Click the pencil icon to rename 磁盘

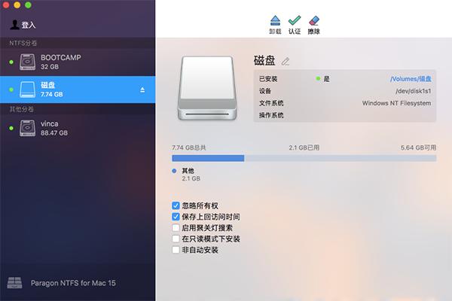tap(286, 61)
